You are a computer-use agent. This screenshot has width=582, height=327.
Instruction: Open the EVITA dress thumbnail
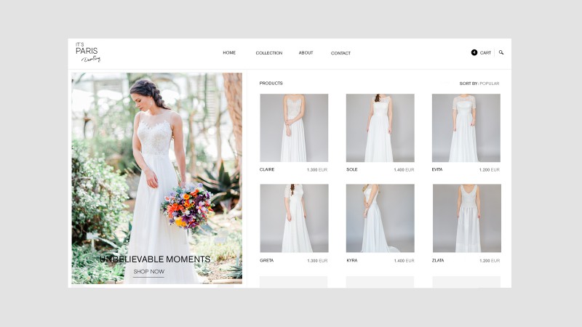pos(466,128)
